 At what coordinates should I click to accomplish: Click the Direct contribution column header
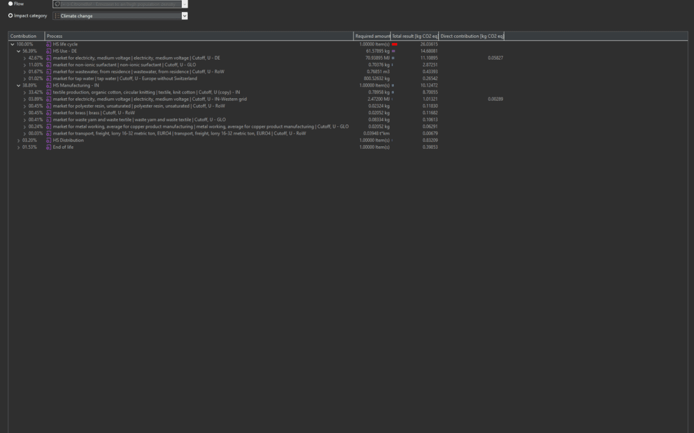tap(472, 36)
